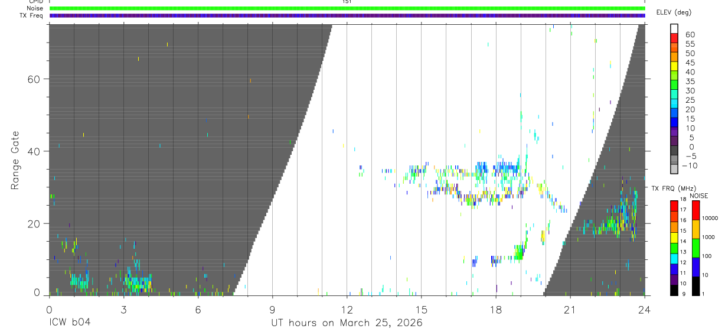Pick the cyan segment of TX FRQ colorbar
The image size is (725, 335).
pyautogui.click(x=674, y=258)
